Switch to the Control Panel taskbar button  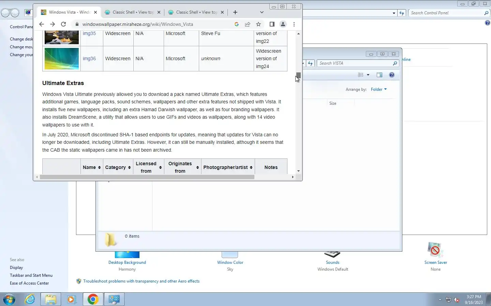(114, 299)
